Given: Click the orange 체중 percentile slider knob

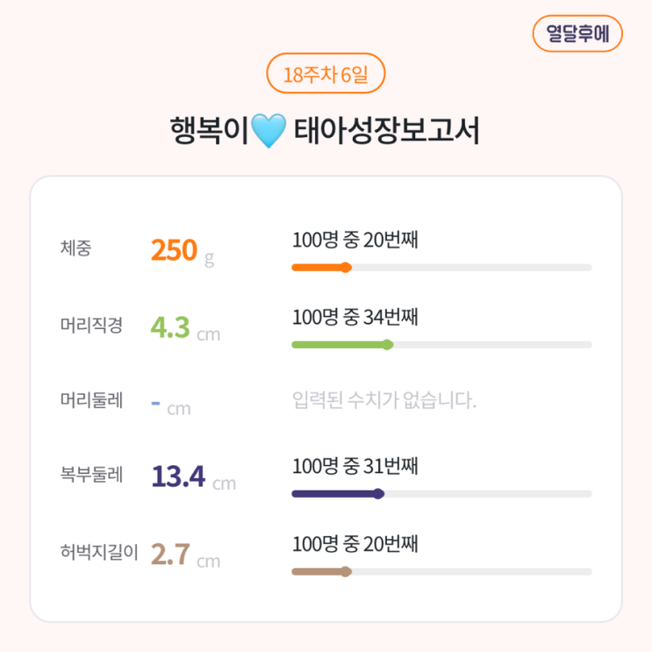Looking at the screenshot, I should 347,268.
